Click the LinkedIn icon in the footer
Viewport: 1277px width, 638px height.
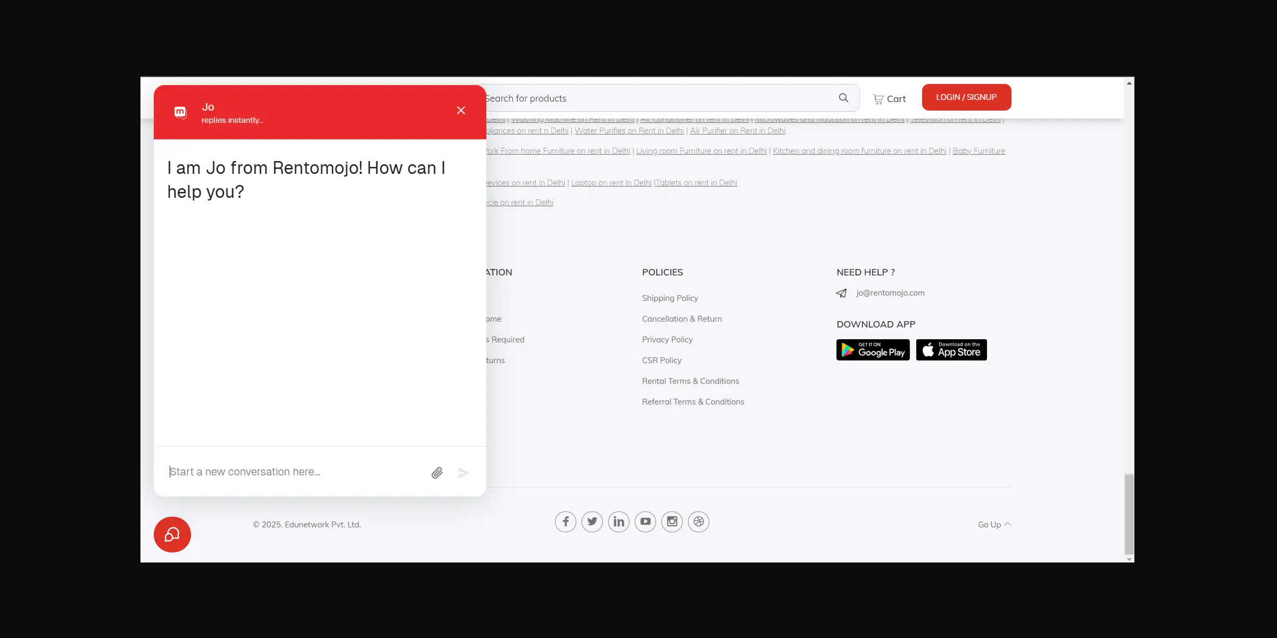(618, 522)
